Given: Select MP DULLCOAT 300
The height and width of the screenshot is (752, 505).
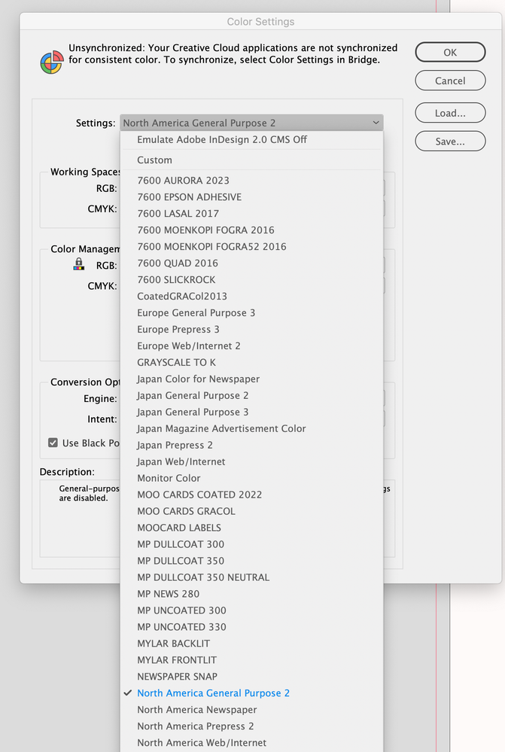Looking at the screenshot, I should 251,544.
